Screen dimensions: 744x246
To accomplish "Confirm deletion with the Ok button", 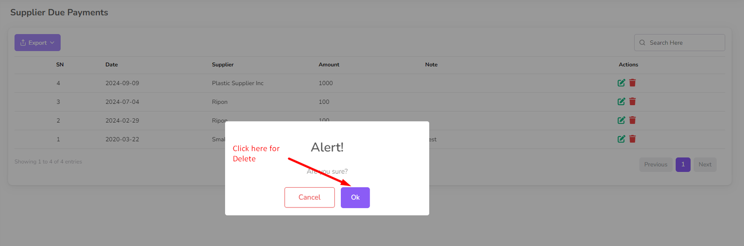I will point(355,197).
